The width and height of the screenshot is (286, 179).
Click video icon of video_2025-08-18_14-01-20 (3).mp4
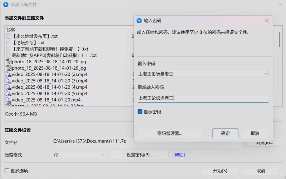pos(8,81)
